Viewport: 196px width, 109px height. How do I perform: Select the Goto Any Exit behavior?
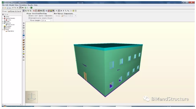tap(11, 25)
